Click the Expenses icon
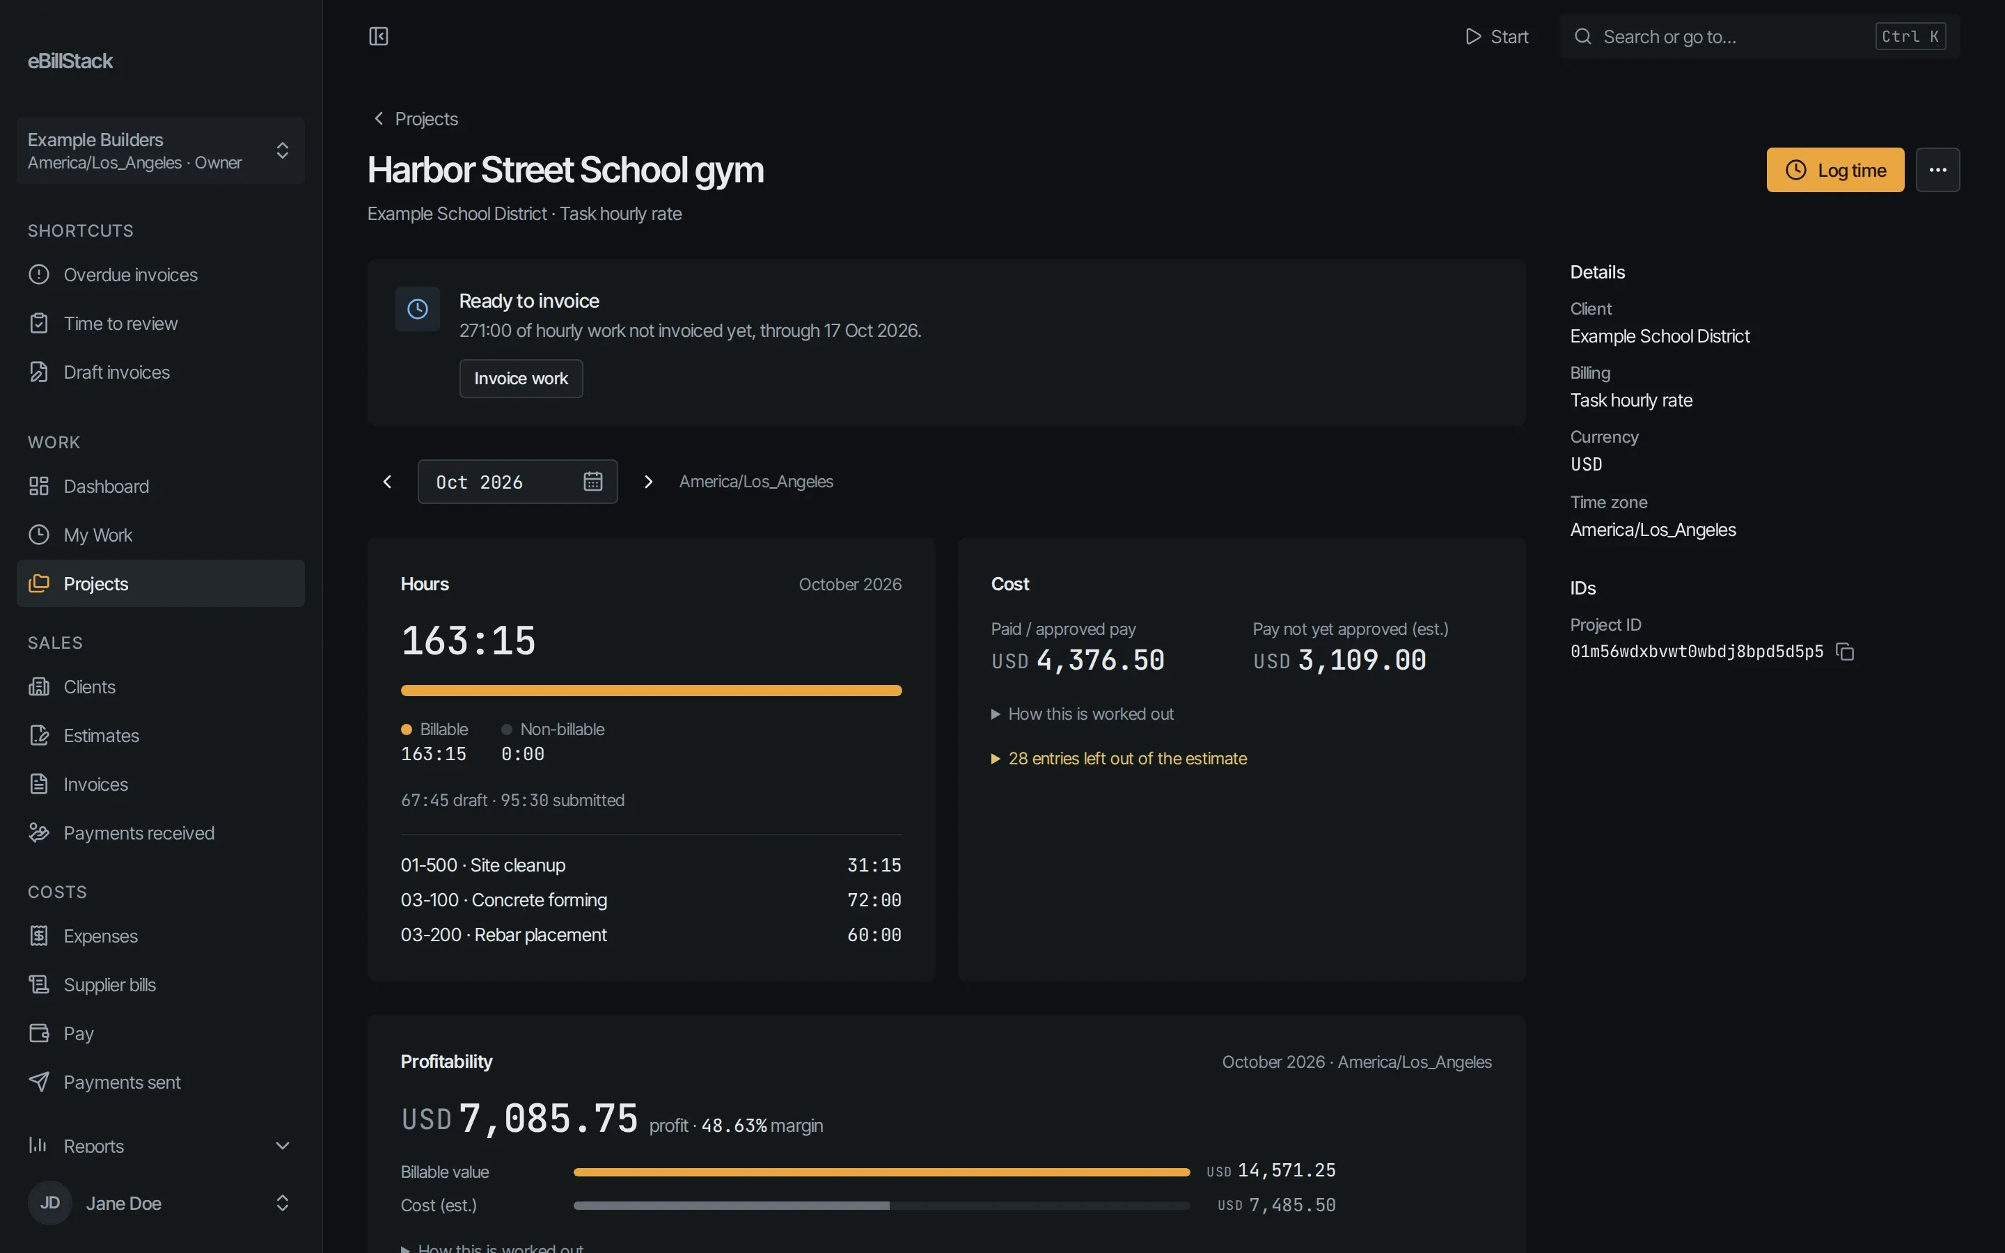 [x=39, y=936]
